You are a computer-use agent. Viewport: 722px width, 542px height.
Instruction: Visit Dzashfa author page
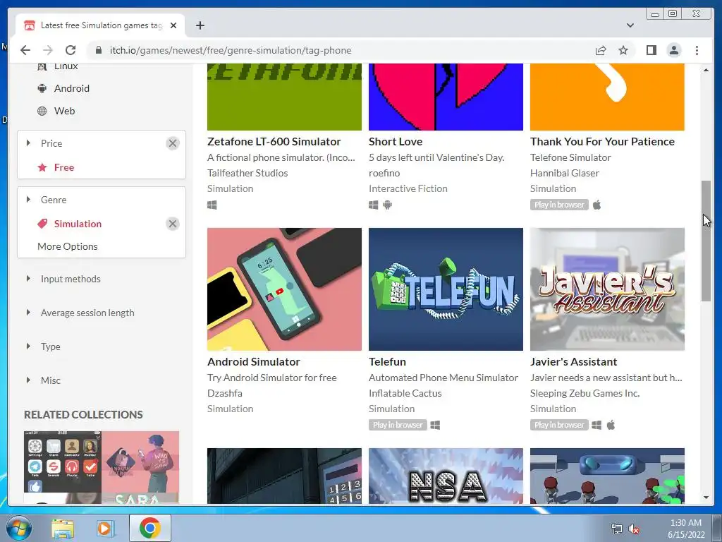tap(225, 394)
